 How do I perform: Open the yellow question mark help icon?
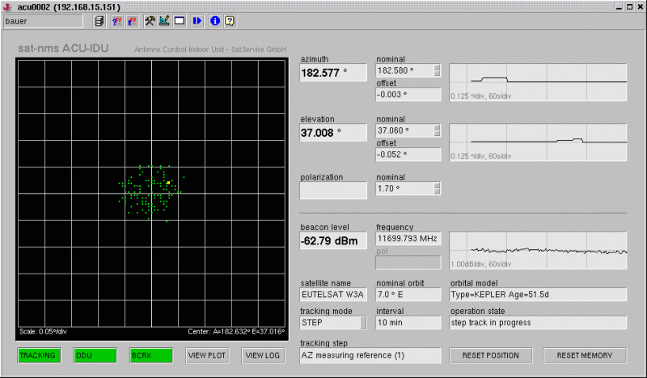point(230,20)
